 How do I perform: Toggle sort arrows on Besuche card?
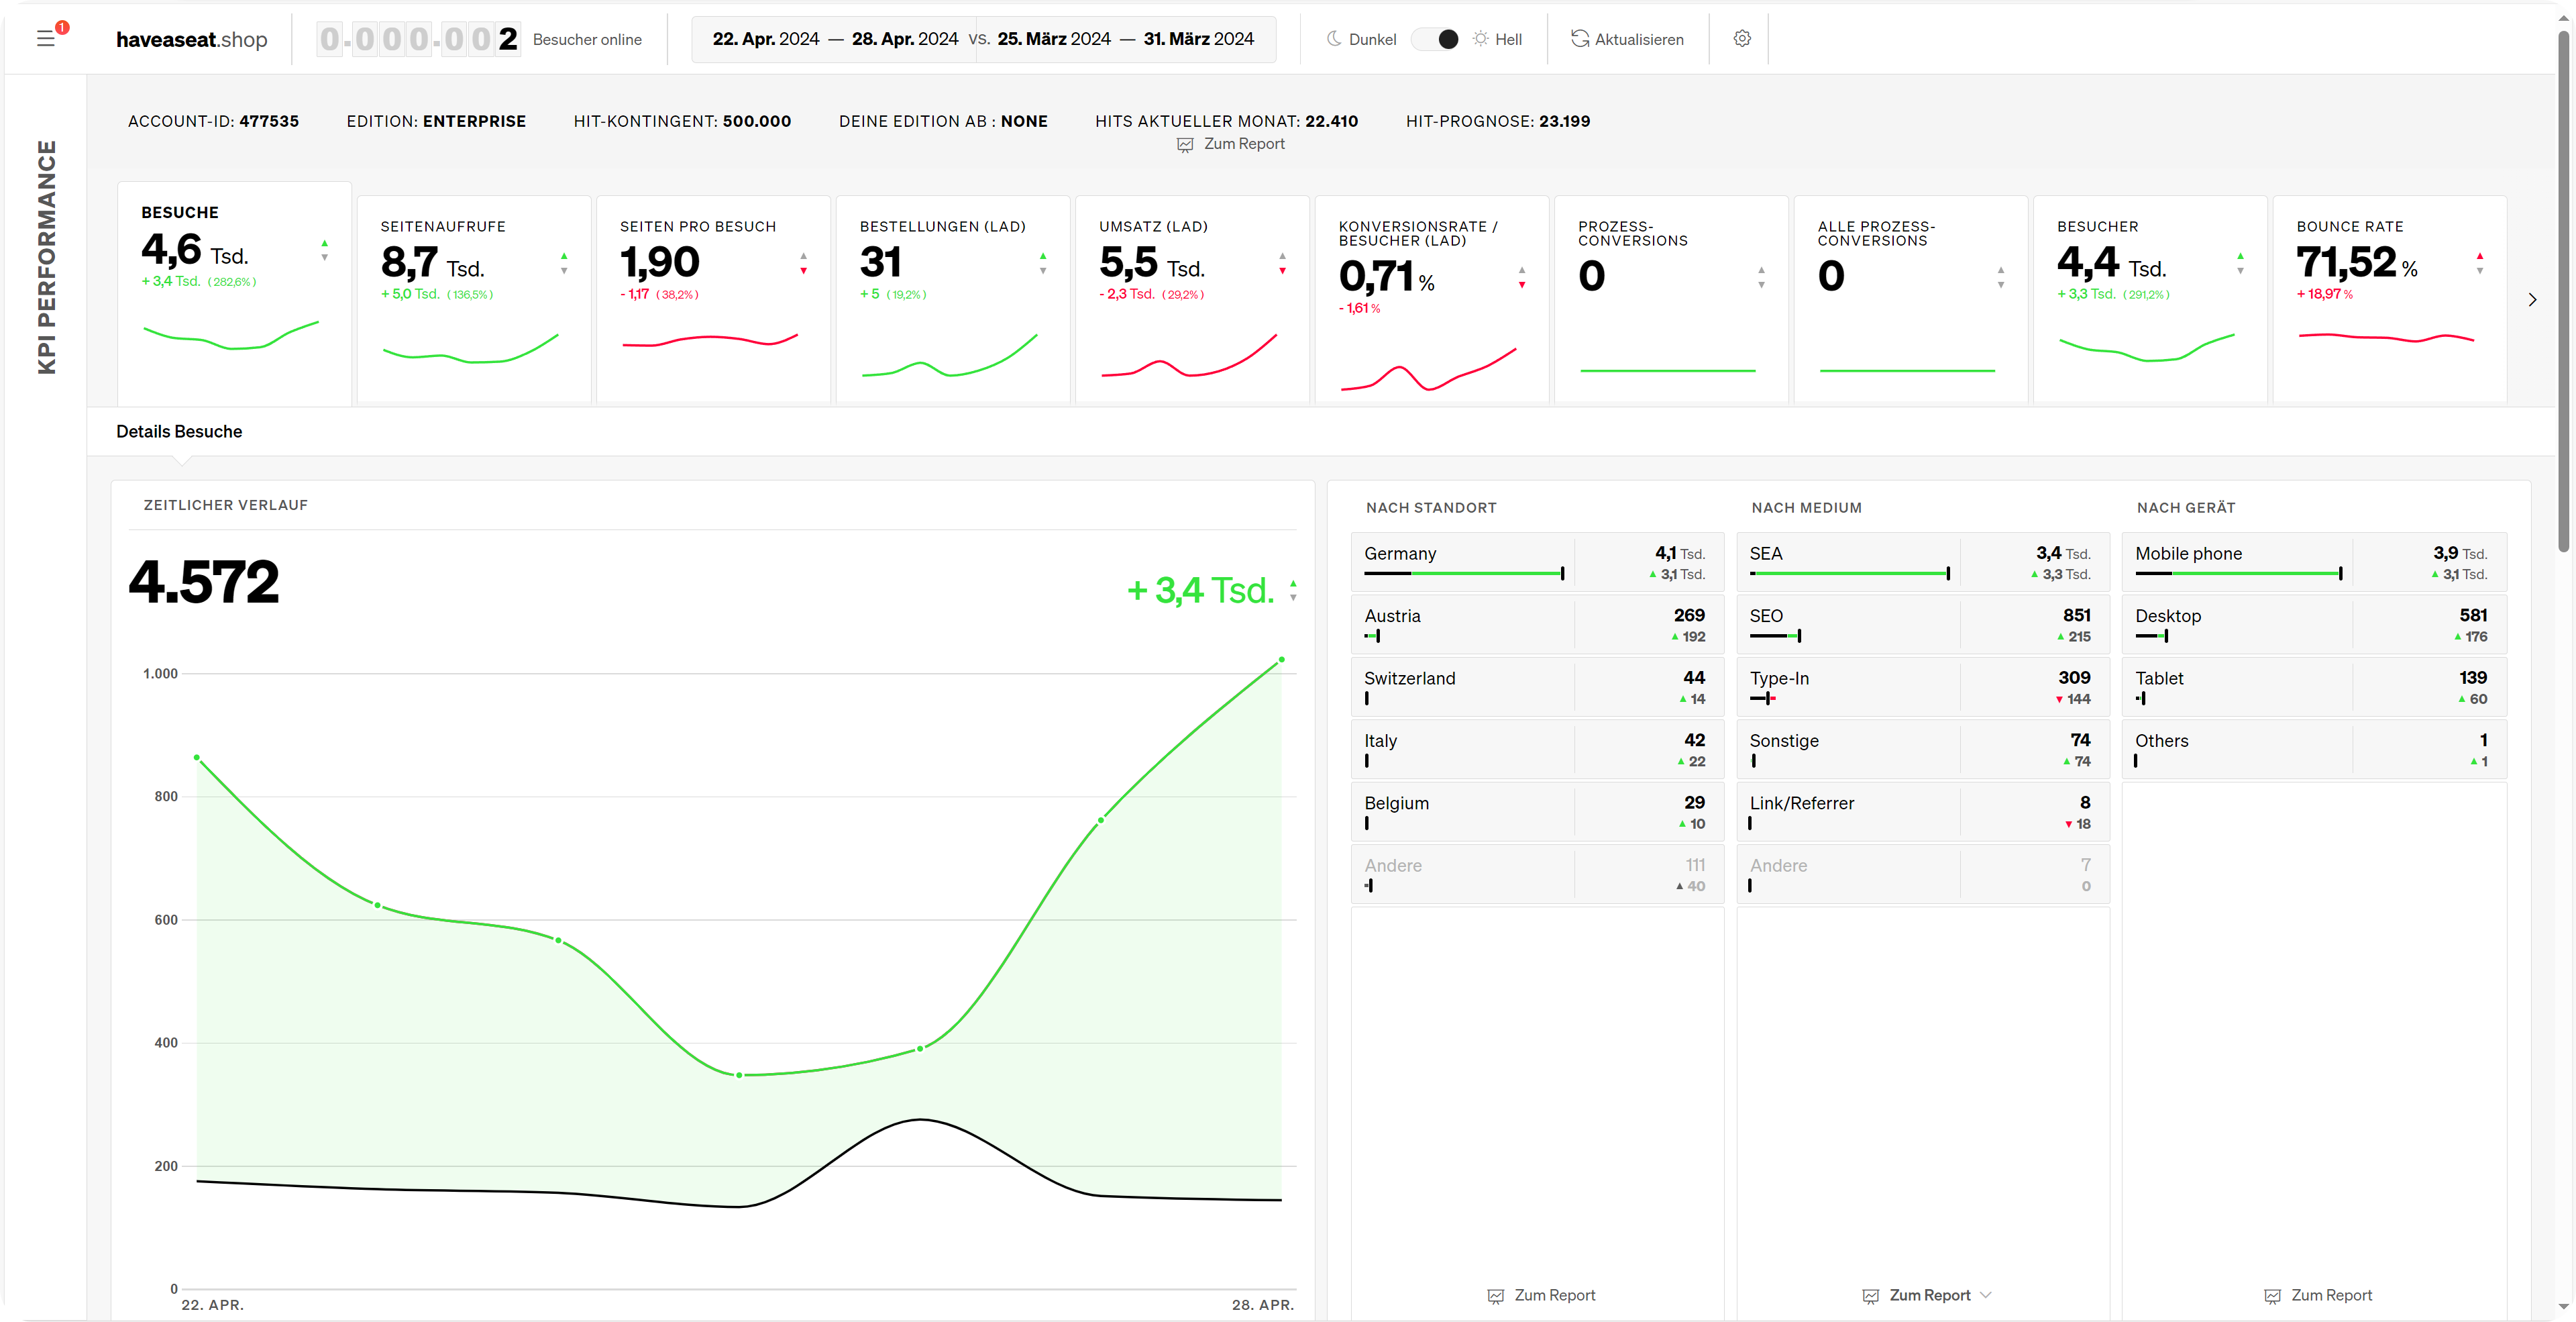324,250
